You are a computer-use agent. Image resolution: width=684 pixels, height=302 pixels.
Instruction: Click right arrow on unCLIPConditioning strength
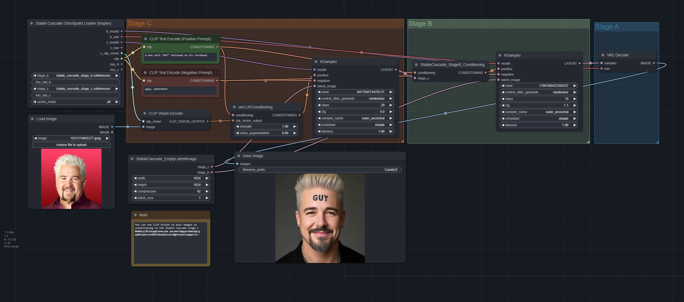point(295,126)
